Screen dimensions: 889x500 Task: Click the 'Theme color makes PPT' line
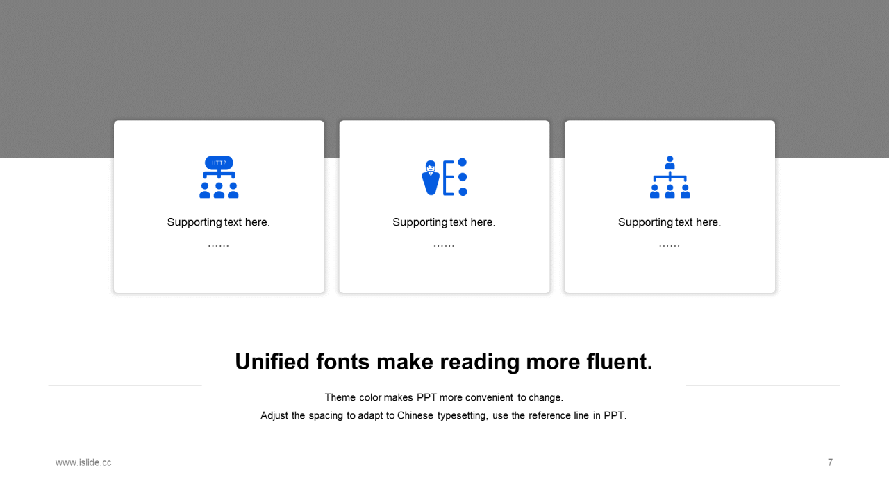pos(444,398)
